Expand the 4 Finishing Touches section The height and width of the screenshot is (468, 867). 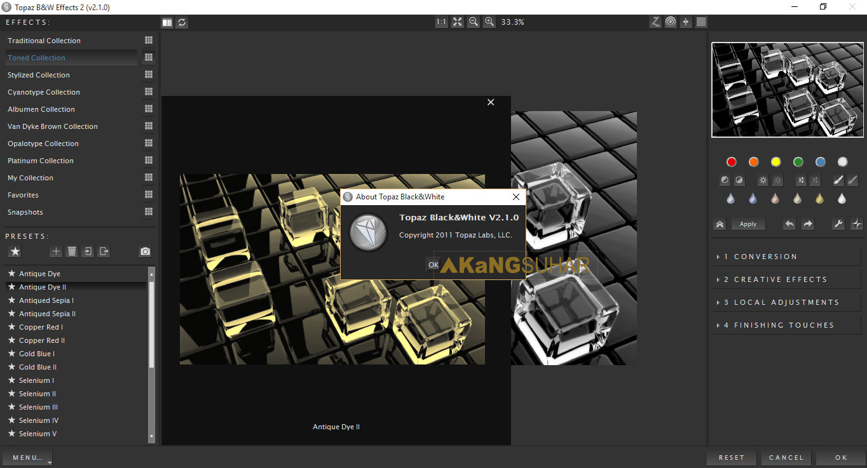tap(786, 325)
